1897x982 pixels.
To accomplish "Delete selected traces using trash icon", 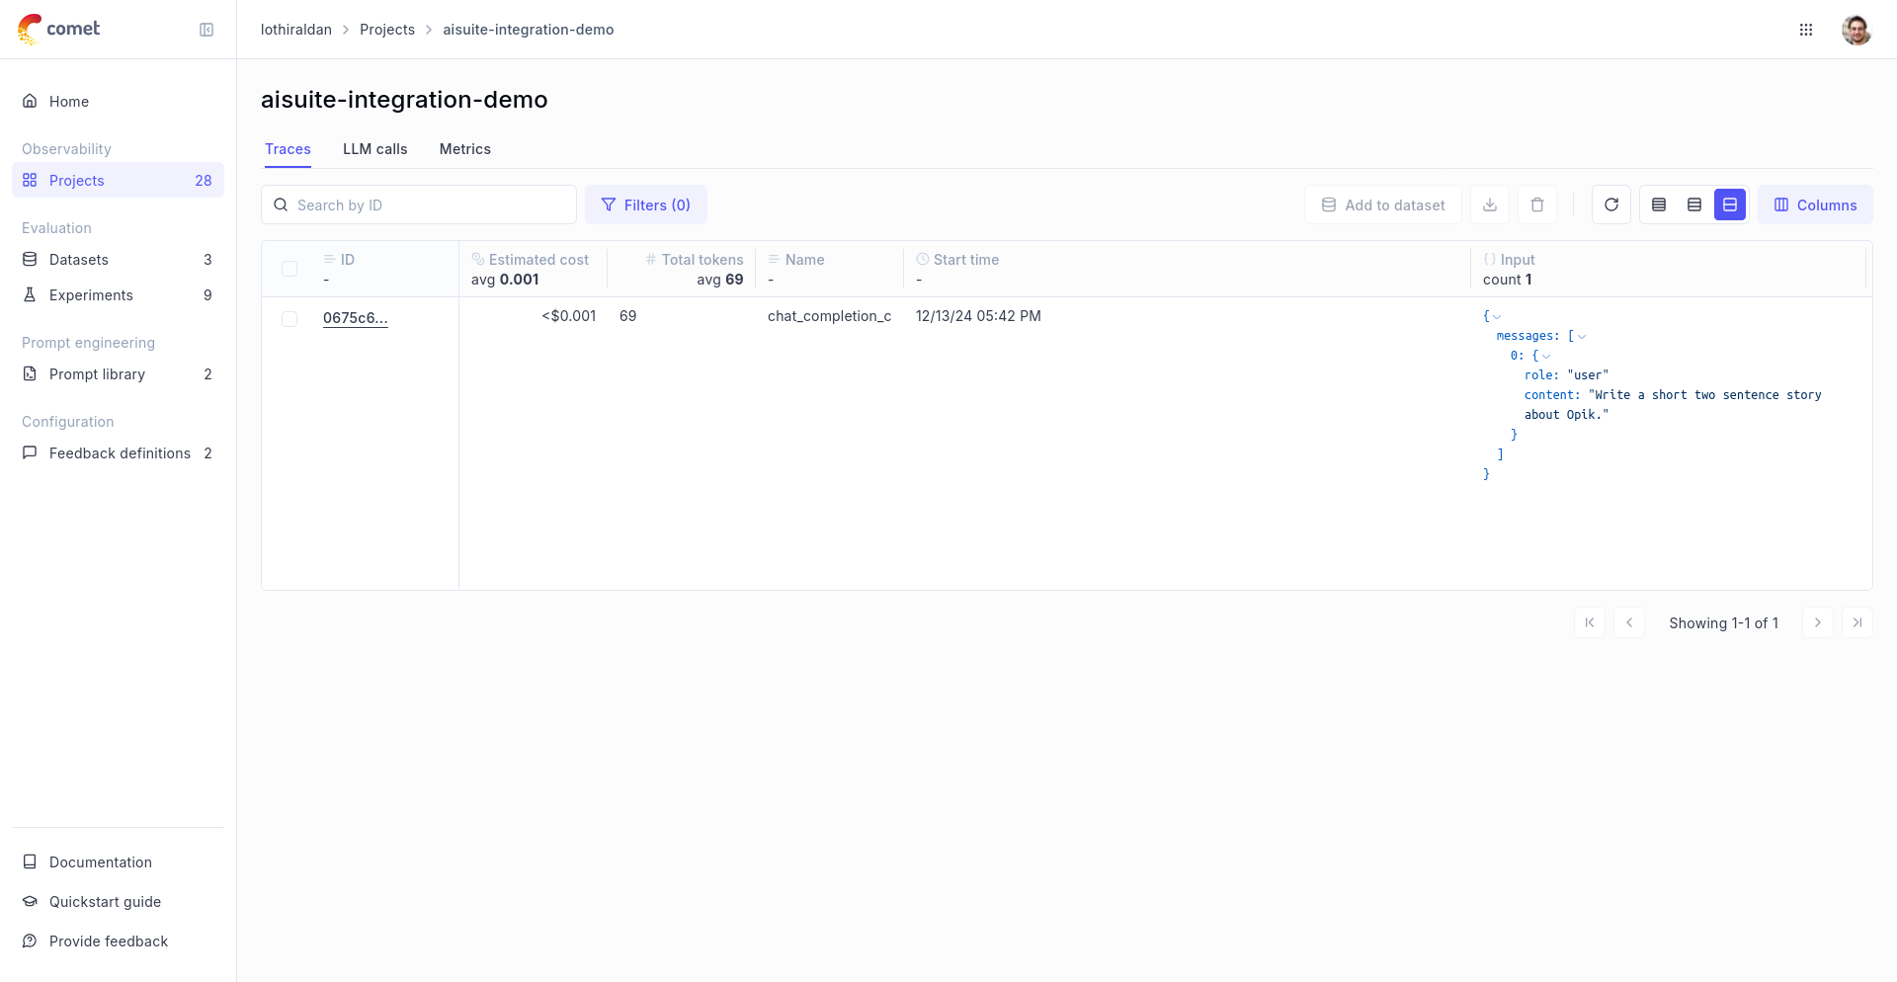I will [1536, 205].
